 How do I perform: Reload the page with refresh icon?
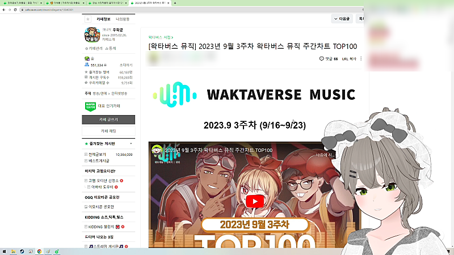(15, 10)
